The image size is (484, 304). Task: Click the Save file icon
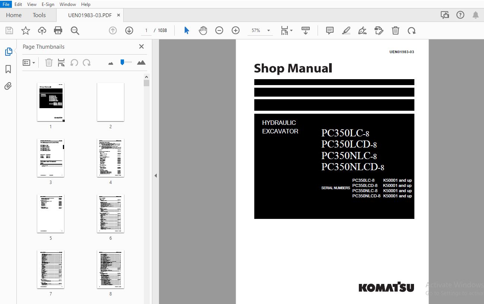tap(9, 30)
